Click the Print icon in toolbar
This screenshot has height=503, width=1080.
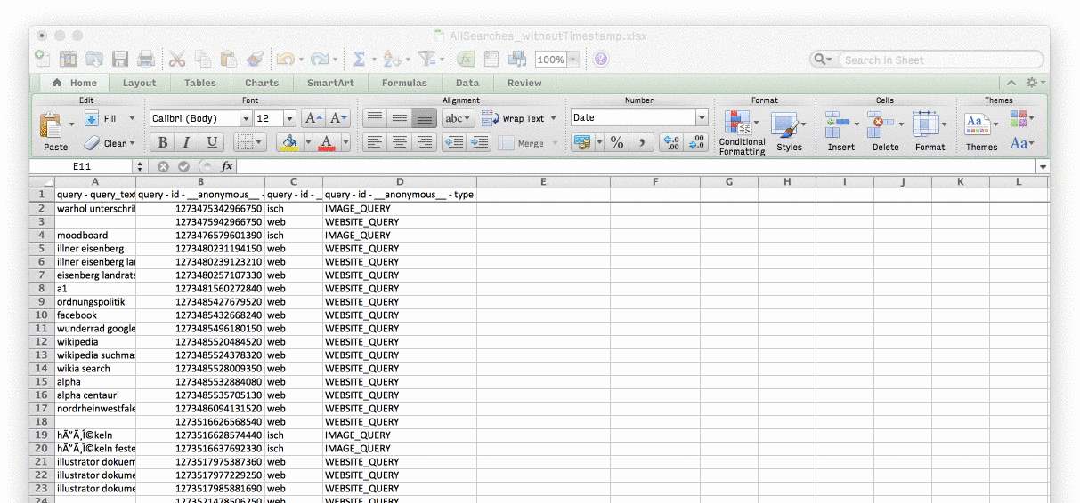coord(146,60)
